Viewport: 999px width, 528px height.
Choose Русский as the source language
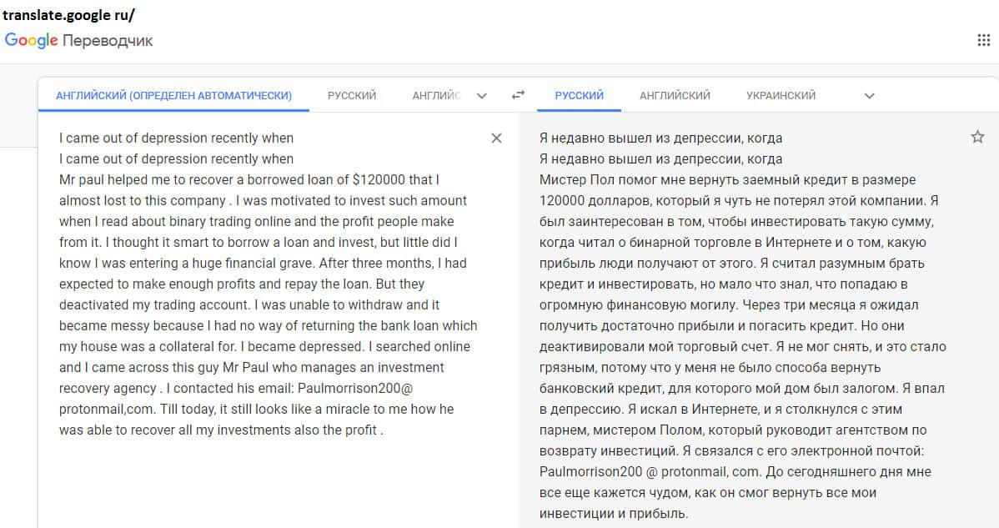[352, 96]
